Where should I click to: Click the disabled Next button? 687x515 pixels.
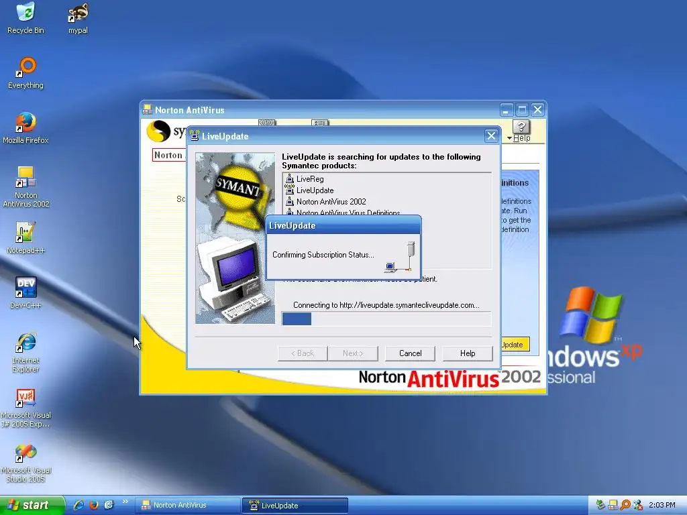click(x=353, y=353)
